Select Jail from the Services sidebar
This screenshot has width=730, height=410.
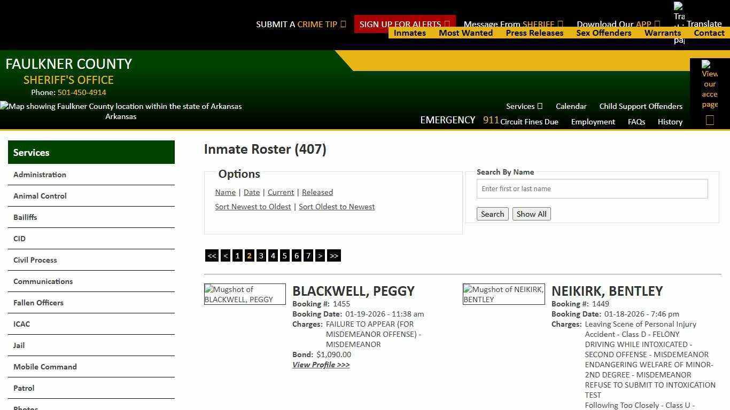click(x=19, y=345)
